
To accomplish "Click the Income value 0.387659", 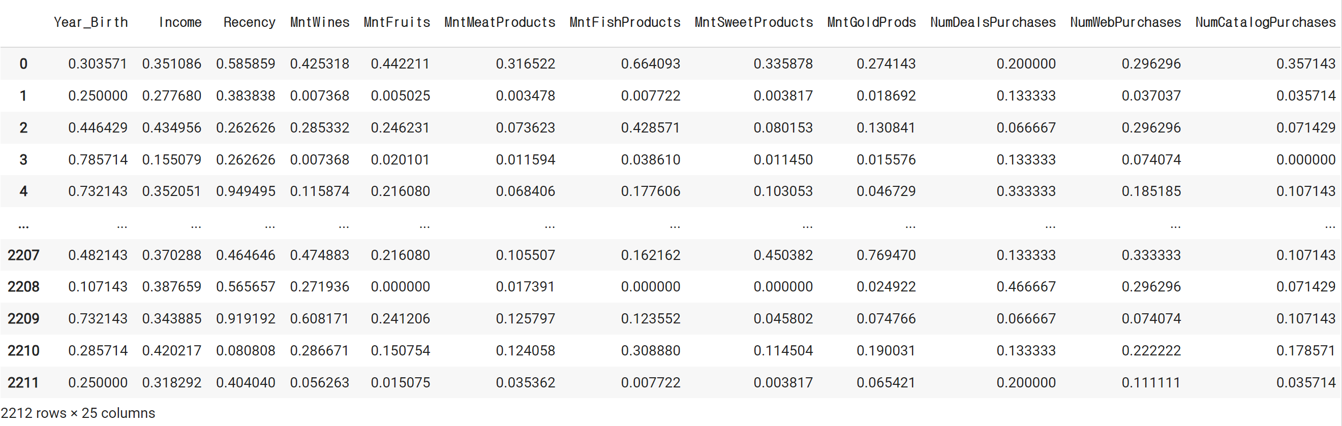I will pyautogui.click(x=171, y=286).
